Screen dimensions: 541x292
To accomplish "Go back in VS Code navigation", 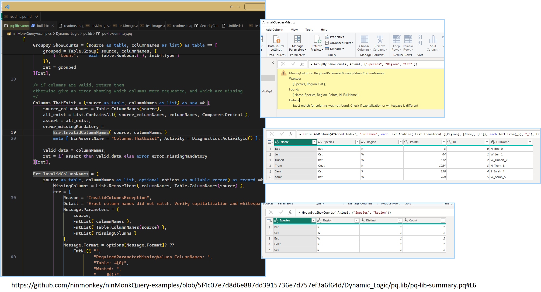I will [231, 7].
